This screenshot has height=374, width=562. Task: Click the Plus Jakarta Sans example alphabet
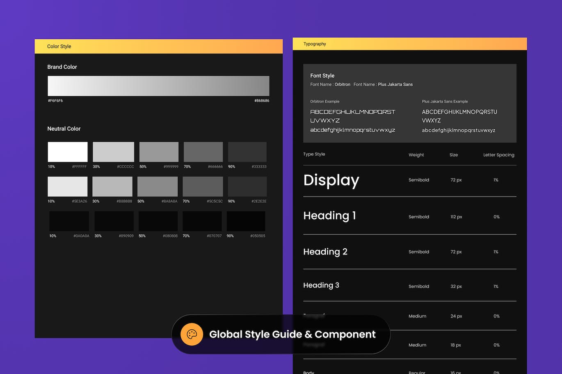tap(459, 121)
